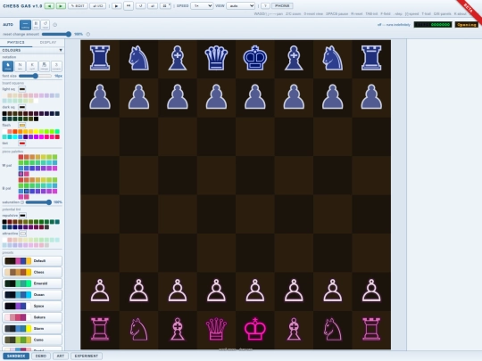Click the pink queen at bottom
This screenshot has height=361, width=482.
point(216,329)
